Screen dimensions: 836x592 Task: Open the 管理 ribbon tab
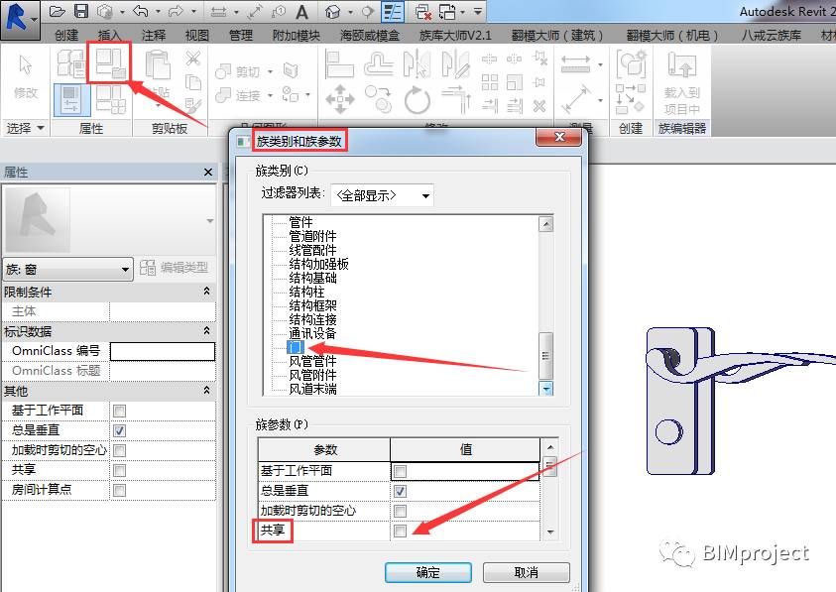point(240,35)
